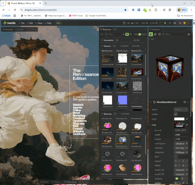195x185 pixels.
Task: Open the mapping dropdown
Action: [x=181, y=152]
